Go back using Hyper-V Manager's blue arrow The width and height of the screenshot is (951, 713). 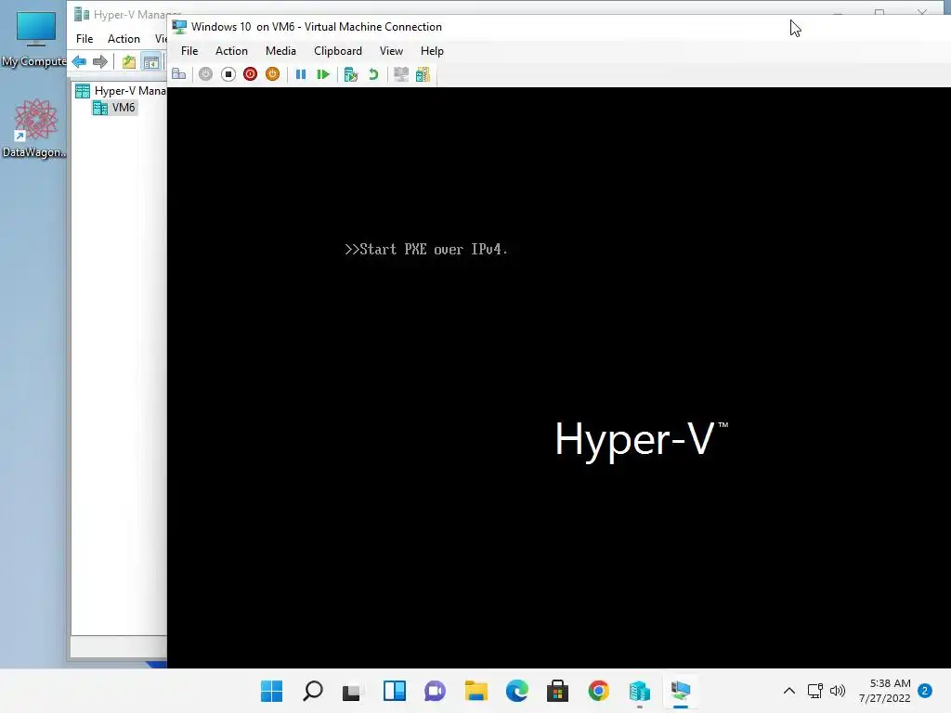(79, 61)
